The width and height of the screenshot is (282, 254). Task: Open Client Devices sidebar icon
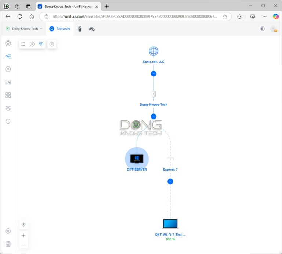click(8, 82)
